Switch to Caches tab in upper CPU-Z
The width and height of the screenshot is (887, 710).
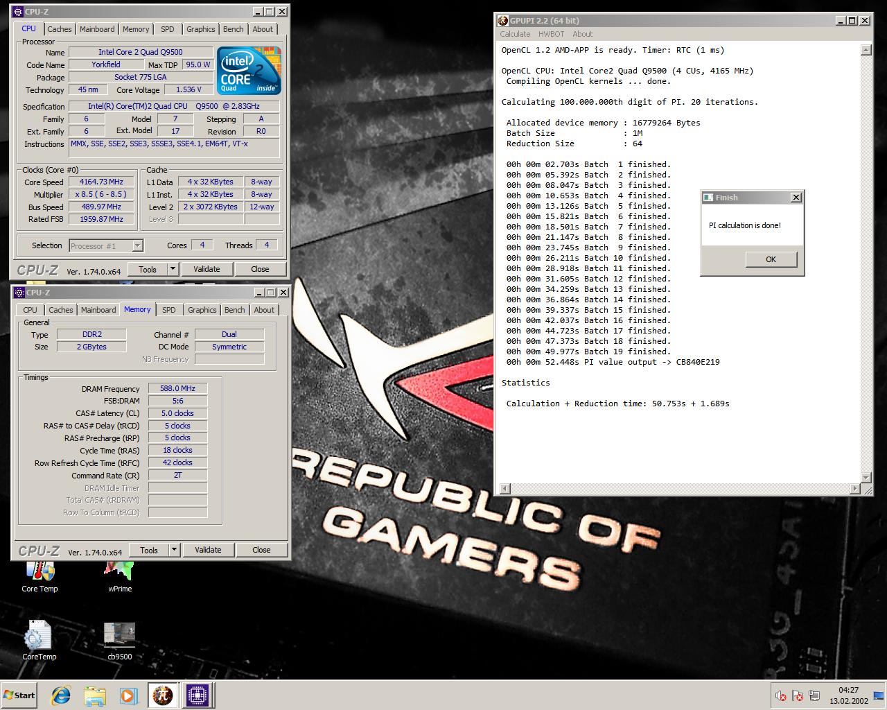[x=60, y=29]
